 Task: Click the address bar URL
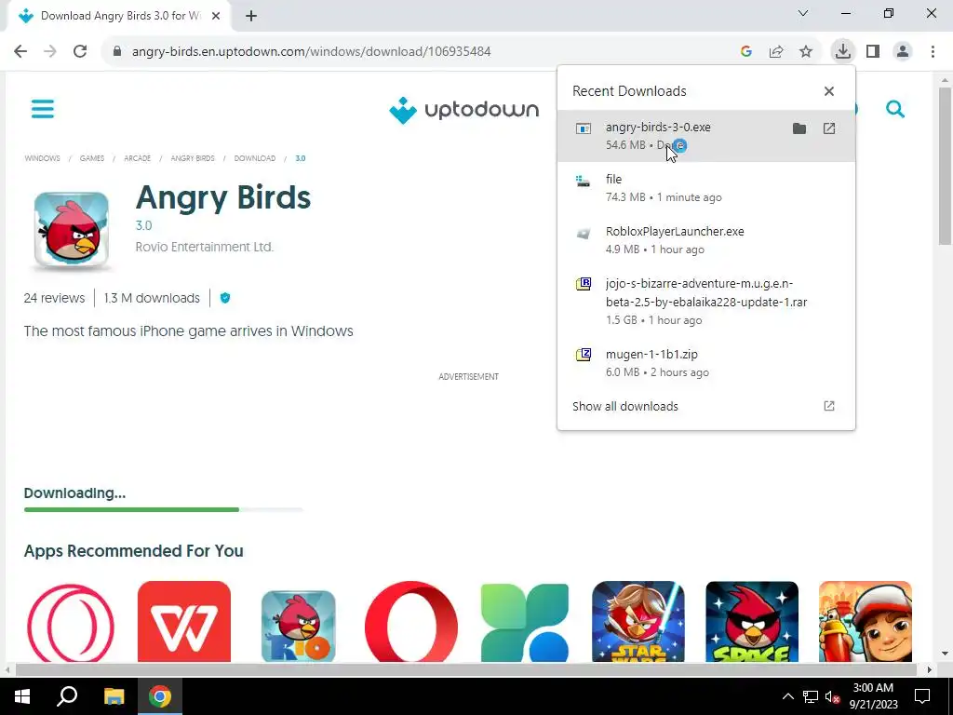coord(311,51)
